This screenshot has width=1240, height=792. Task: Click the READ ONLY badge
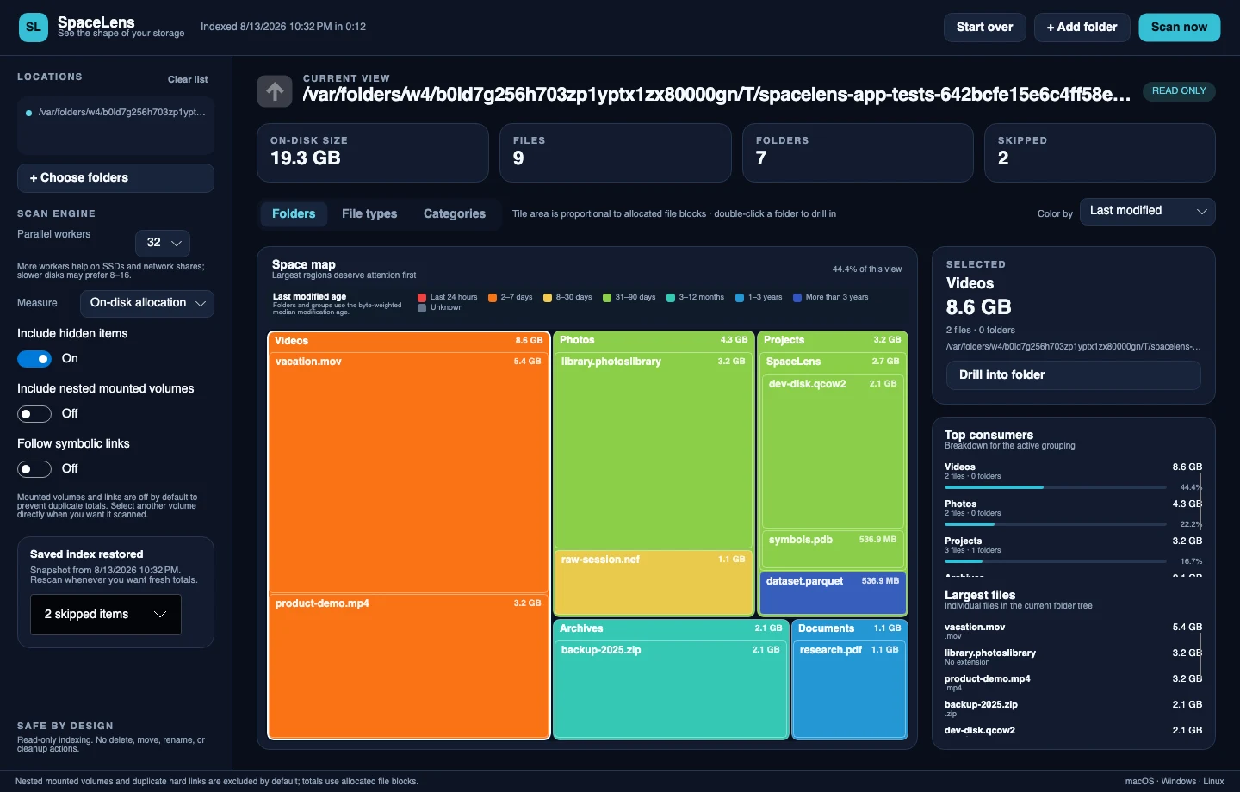(1179, 91)
